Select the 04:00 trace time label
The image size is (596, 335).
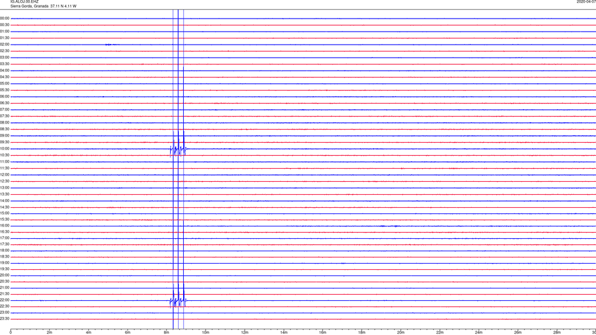click(4, 71)
